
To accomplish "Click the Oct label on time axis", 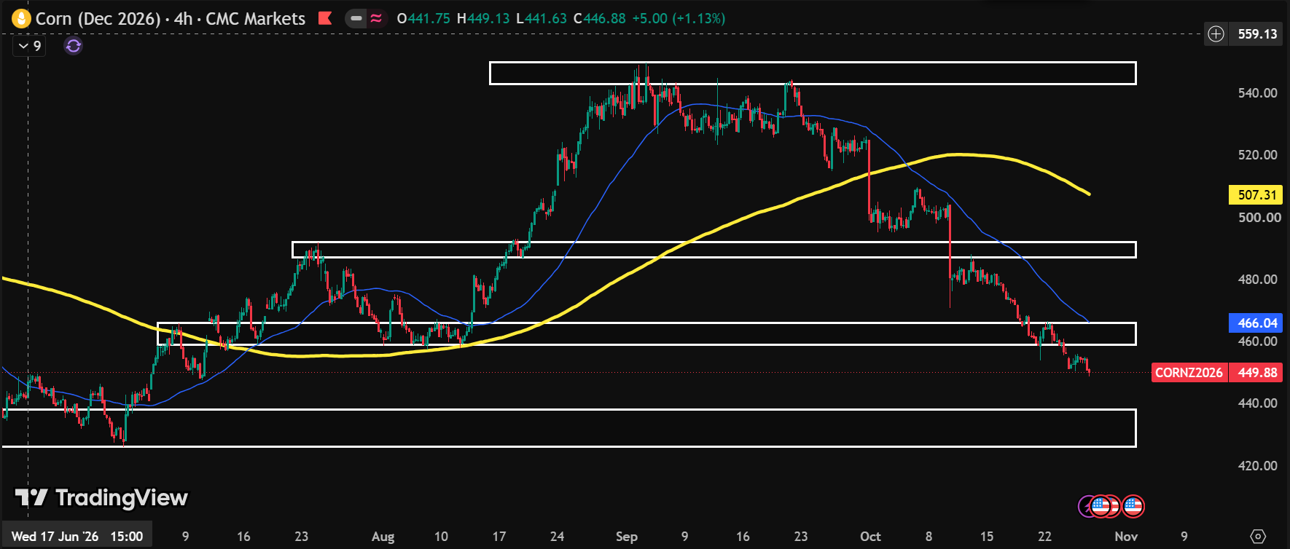I will [870, 537].
